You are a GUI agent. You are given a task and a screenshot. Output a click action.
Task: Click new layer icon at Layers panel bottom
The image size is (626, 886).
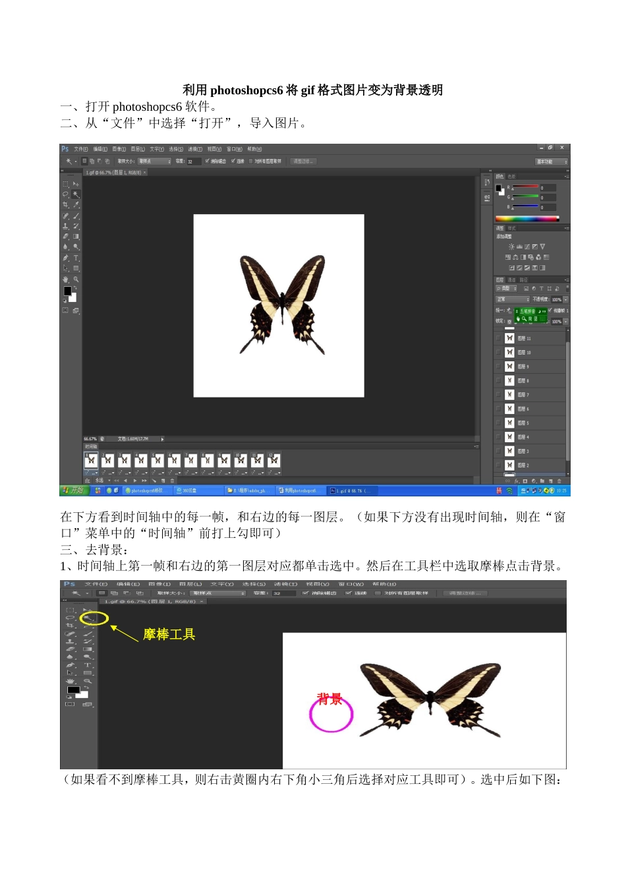[x=551, y=481]
